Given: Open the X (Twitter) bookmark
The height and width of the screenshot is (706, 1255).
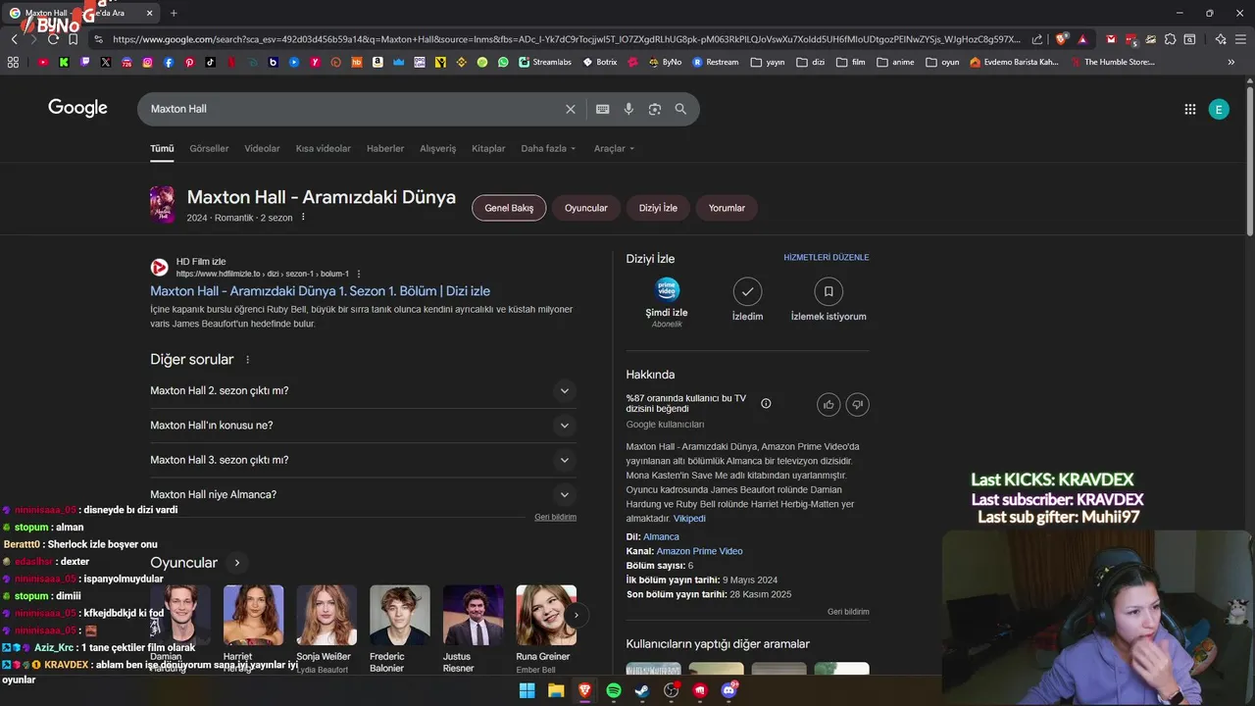Looking at the screenshot, I should 106,62.
